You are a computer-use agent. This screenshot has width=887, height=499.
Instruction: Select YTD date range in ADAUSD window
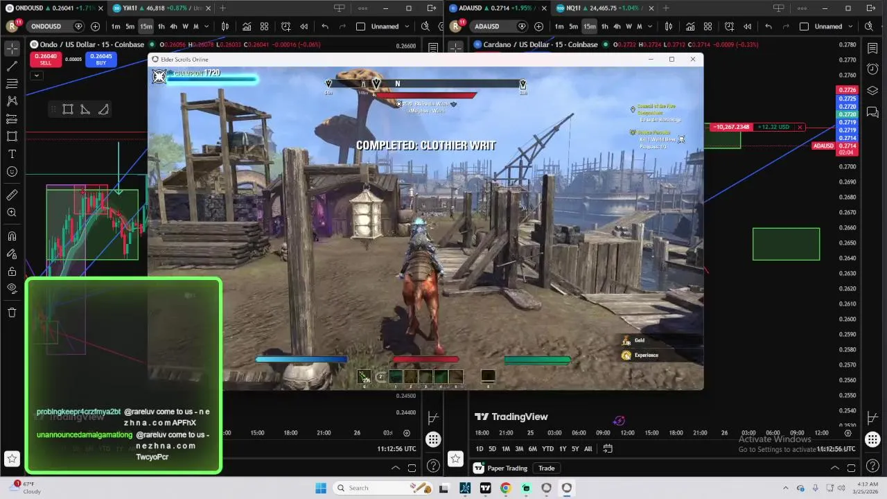[x=547, y=448]
